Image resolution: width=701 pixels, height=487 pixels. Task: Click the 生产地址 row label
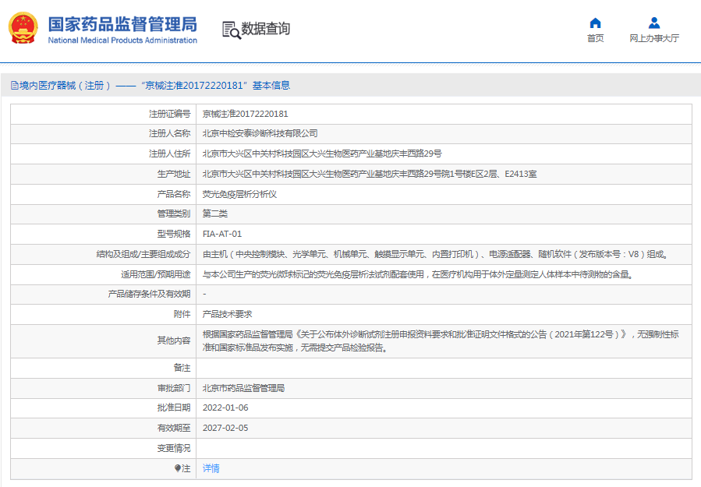coord(173,174)
